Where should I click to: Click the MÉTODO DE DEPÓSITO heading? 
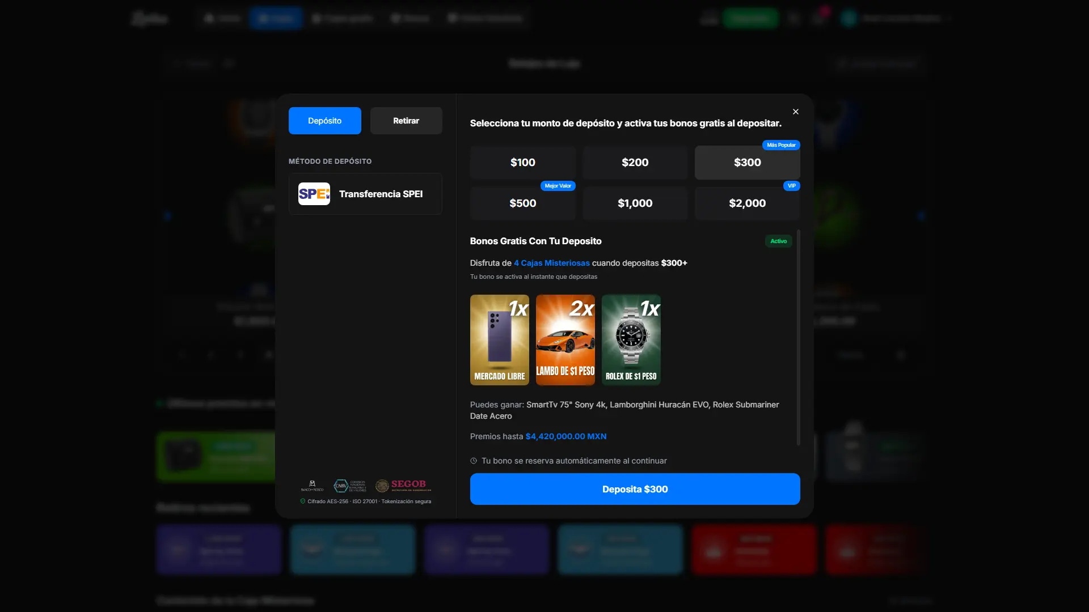[330, 161]
